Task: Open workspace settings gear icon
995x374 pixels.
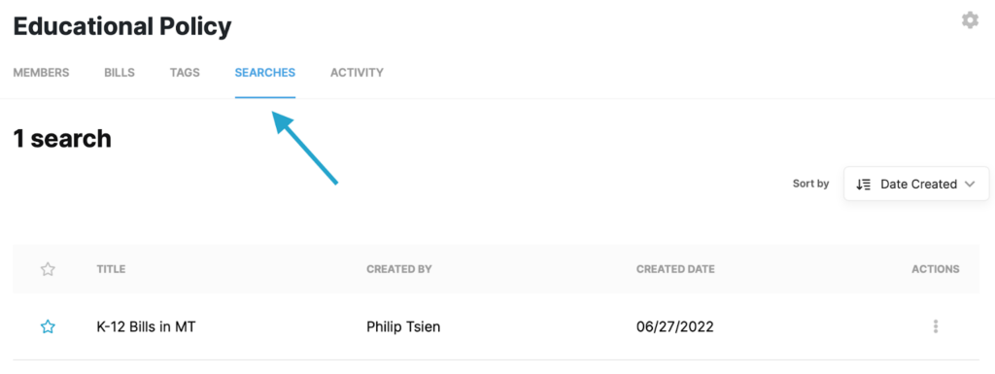Action: click(970, 20)
